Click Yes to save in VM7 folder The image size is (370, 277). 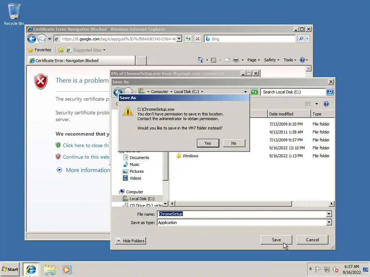coord(208,143)
